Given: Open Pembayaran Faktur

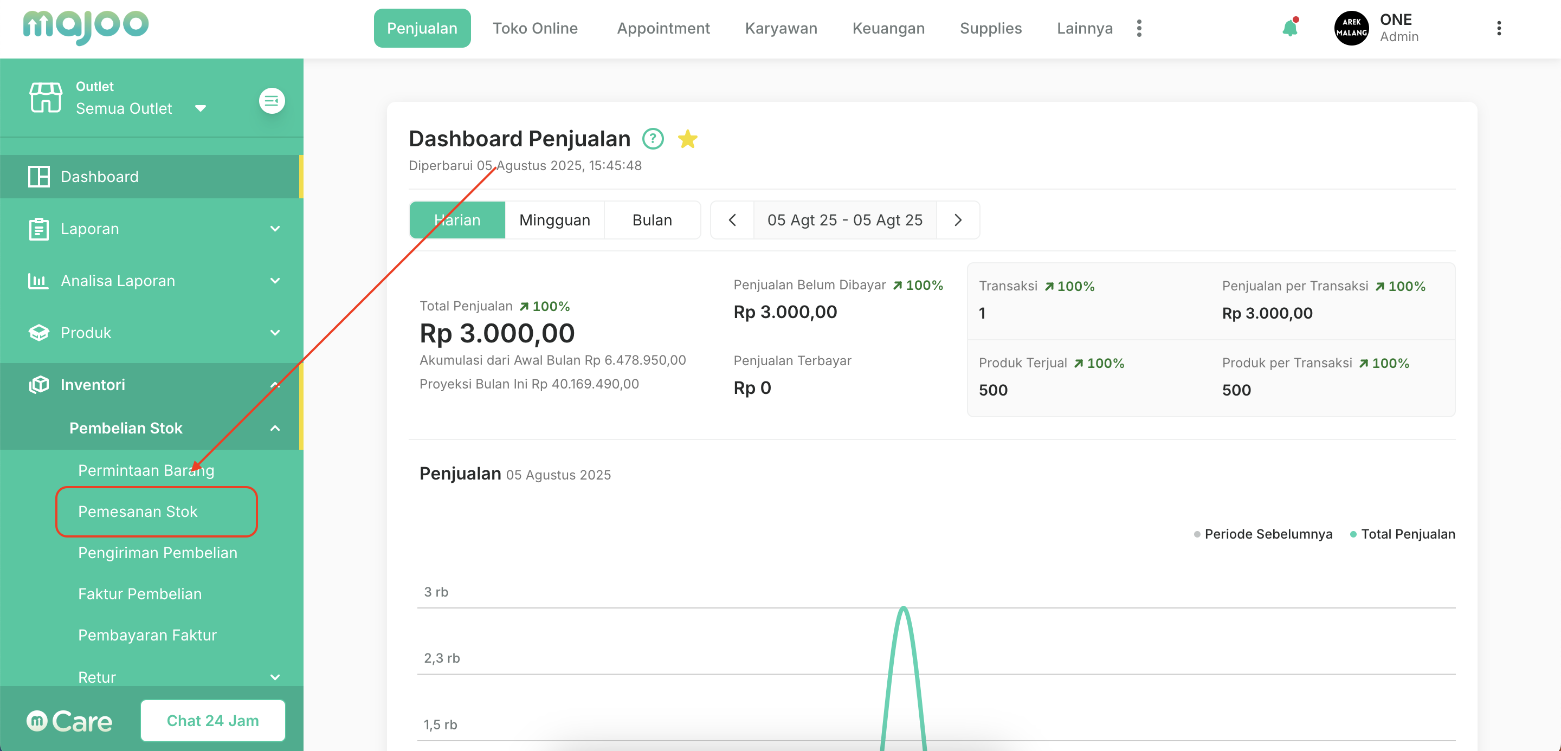Looking at the screenshot, I should tap(147, 636).
